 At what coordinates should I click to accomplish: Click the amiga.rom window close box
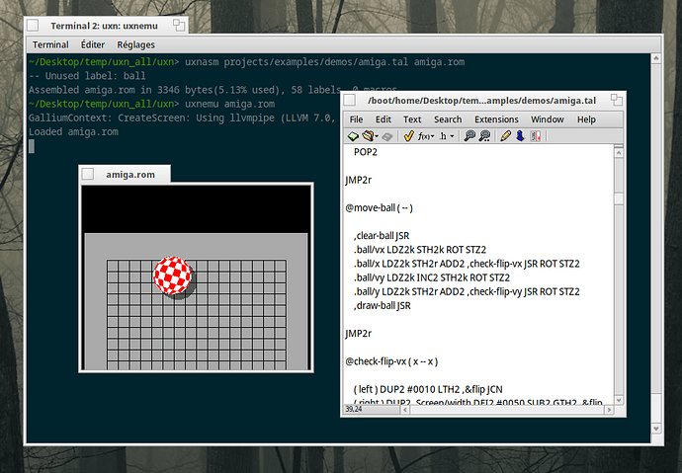(x=88, y=174)
